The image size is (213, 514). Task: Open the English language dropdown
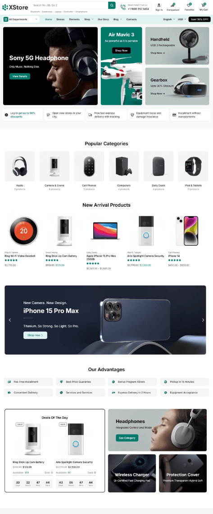tap(168, 19)
